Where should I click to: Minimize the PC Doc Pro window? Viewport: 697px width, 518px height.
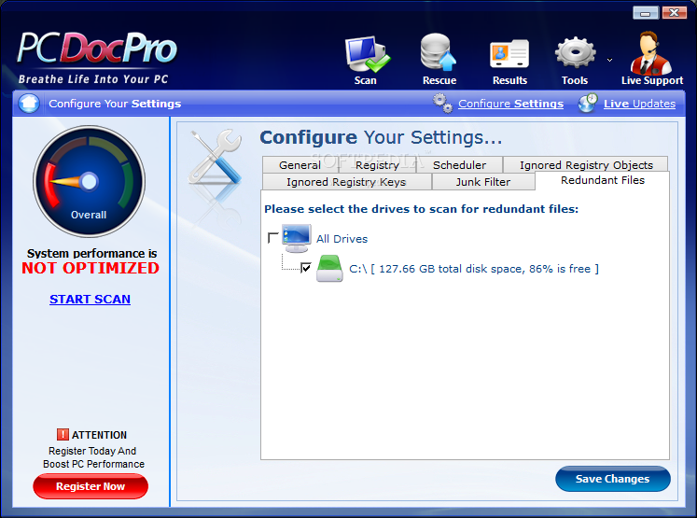pos(646,12)
